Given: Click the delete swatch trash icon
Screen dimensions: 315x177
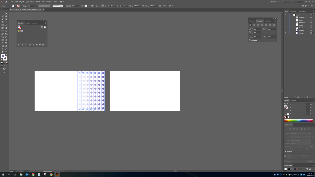Looking at the screenshot, I should tap(43, 45).
